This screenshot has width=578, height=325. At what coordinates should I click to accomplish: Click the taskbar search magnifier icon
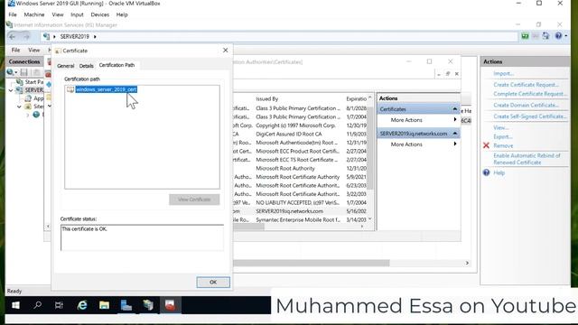tap(37, 305)
